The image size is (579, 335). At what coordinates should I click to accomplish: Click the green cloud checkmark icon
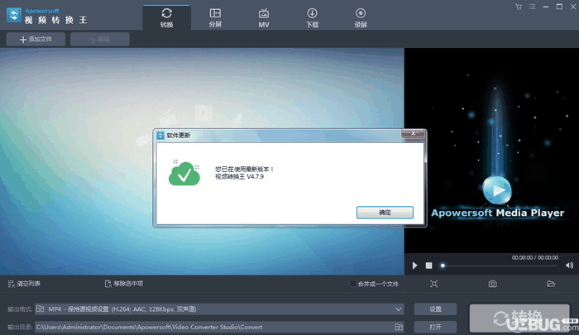pyautogui.click(x=184, y=174)
